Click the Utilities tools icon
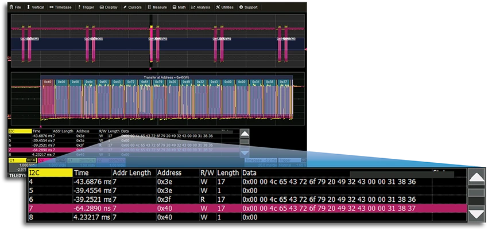 coord(217,7)
